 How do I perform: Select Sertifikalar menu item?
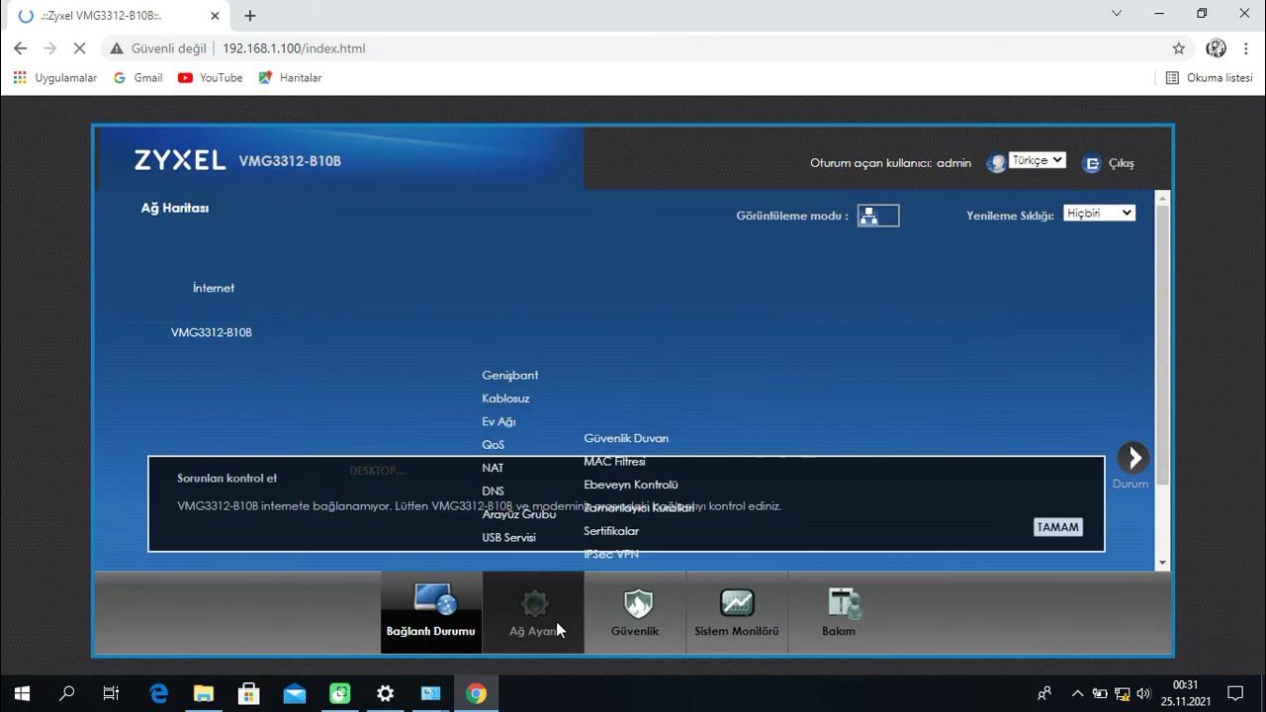pos(611,531)
